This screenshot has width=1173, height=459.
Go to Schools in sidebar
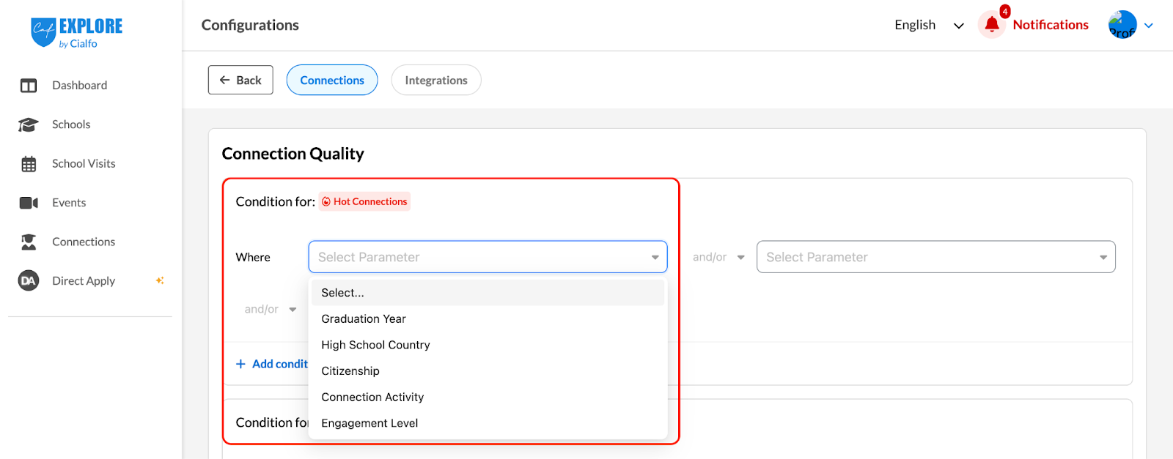(x=71, y=124)
